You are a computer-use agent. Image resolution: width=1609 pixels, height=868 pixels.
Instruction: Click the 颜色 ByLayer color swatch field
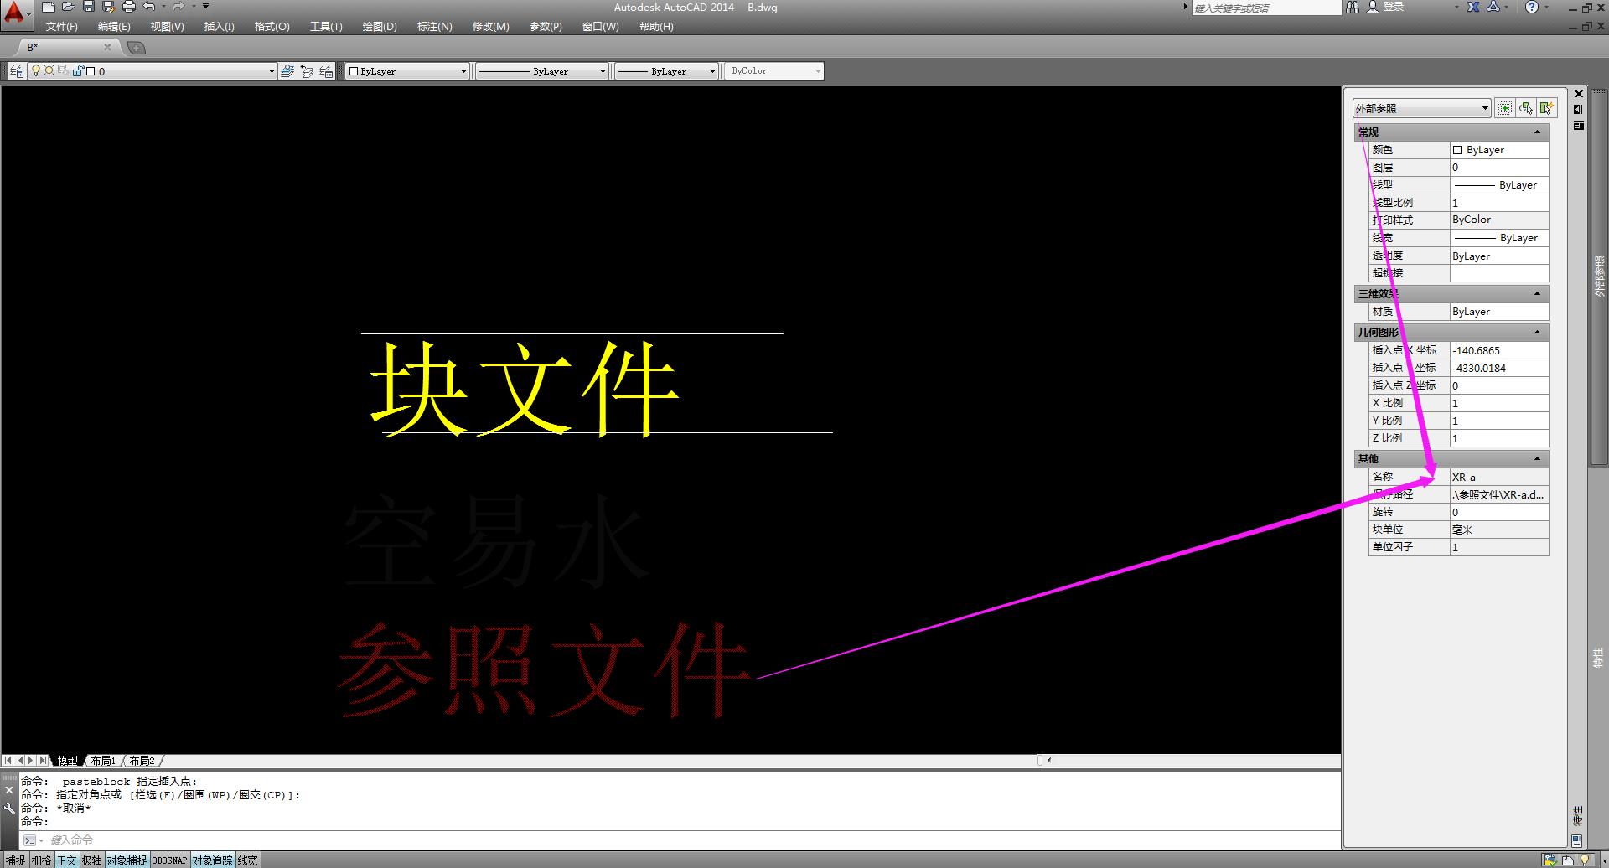[1499, 150]
